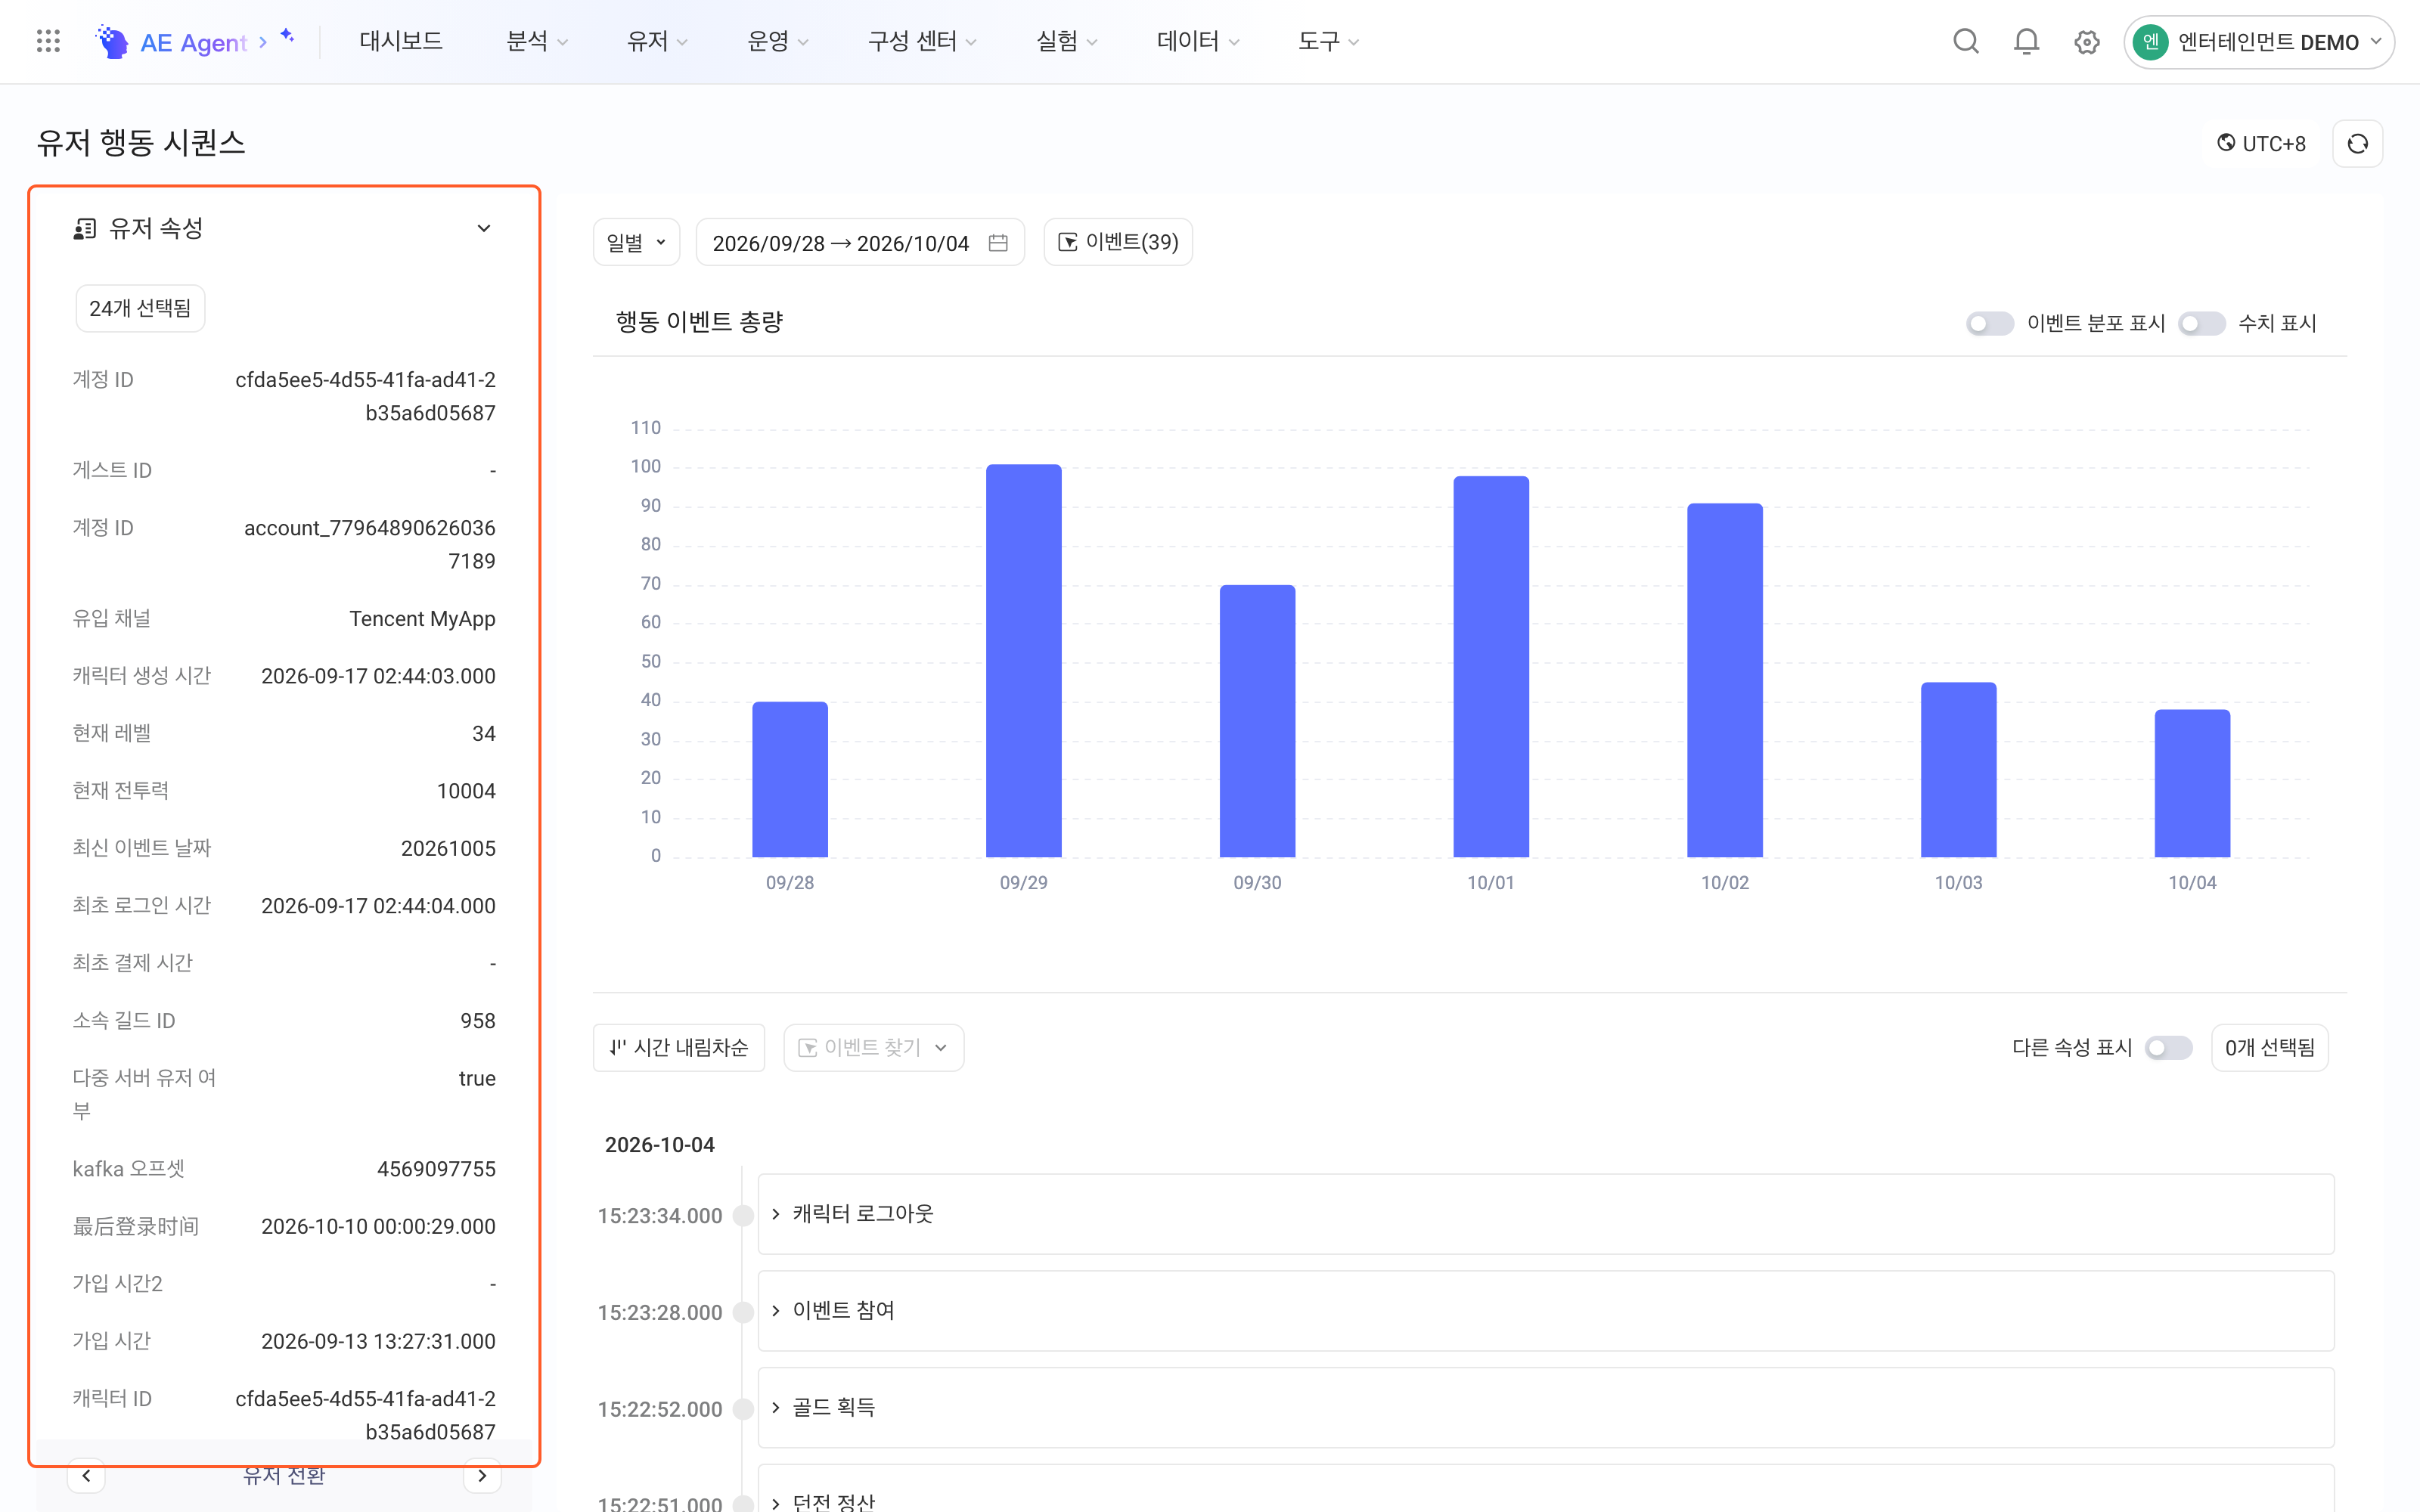This screenshot has width=2420, height=1512.
Task: Open the settings gear icon
Action: coord(2086,42)
